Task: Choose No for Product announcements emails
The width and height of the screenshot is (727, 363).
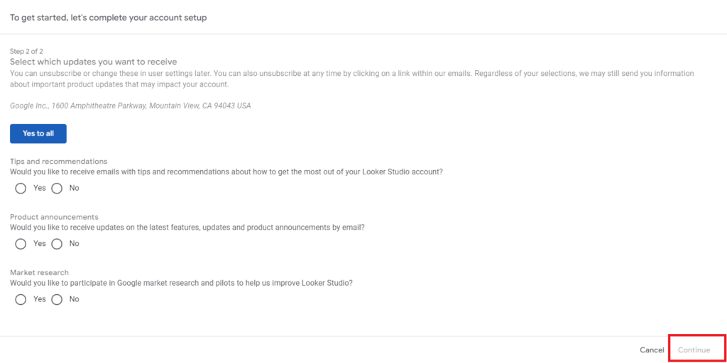Action: click(57, 243)
